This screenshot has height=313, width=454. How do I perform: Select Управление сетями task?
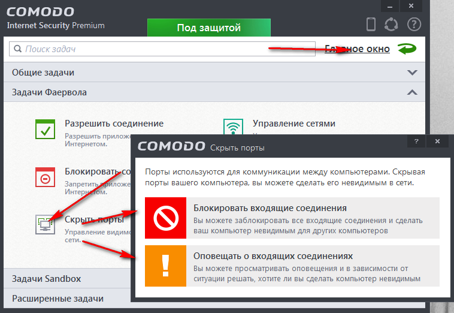(x=294, y=124)
